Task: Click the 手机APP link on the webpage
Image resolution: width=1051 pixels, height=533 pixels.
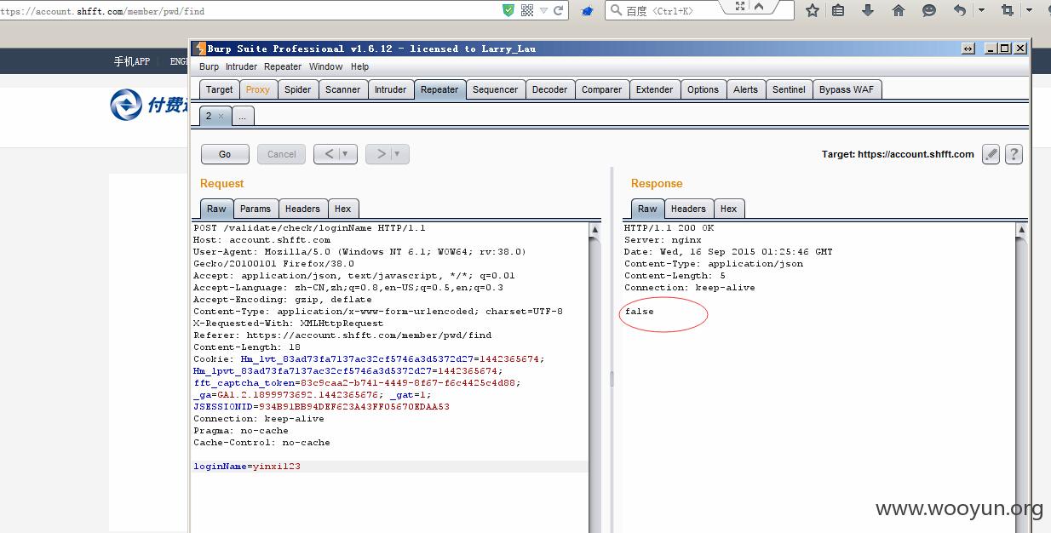Action: [132, 61]
